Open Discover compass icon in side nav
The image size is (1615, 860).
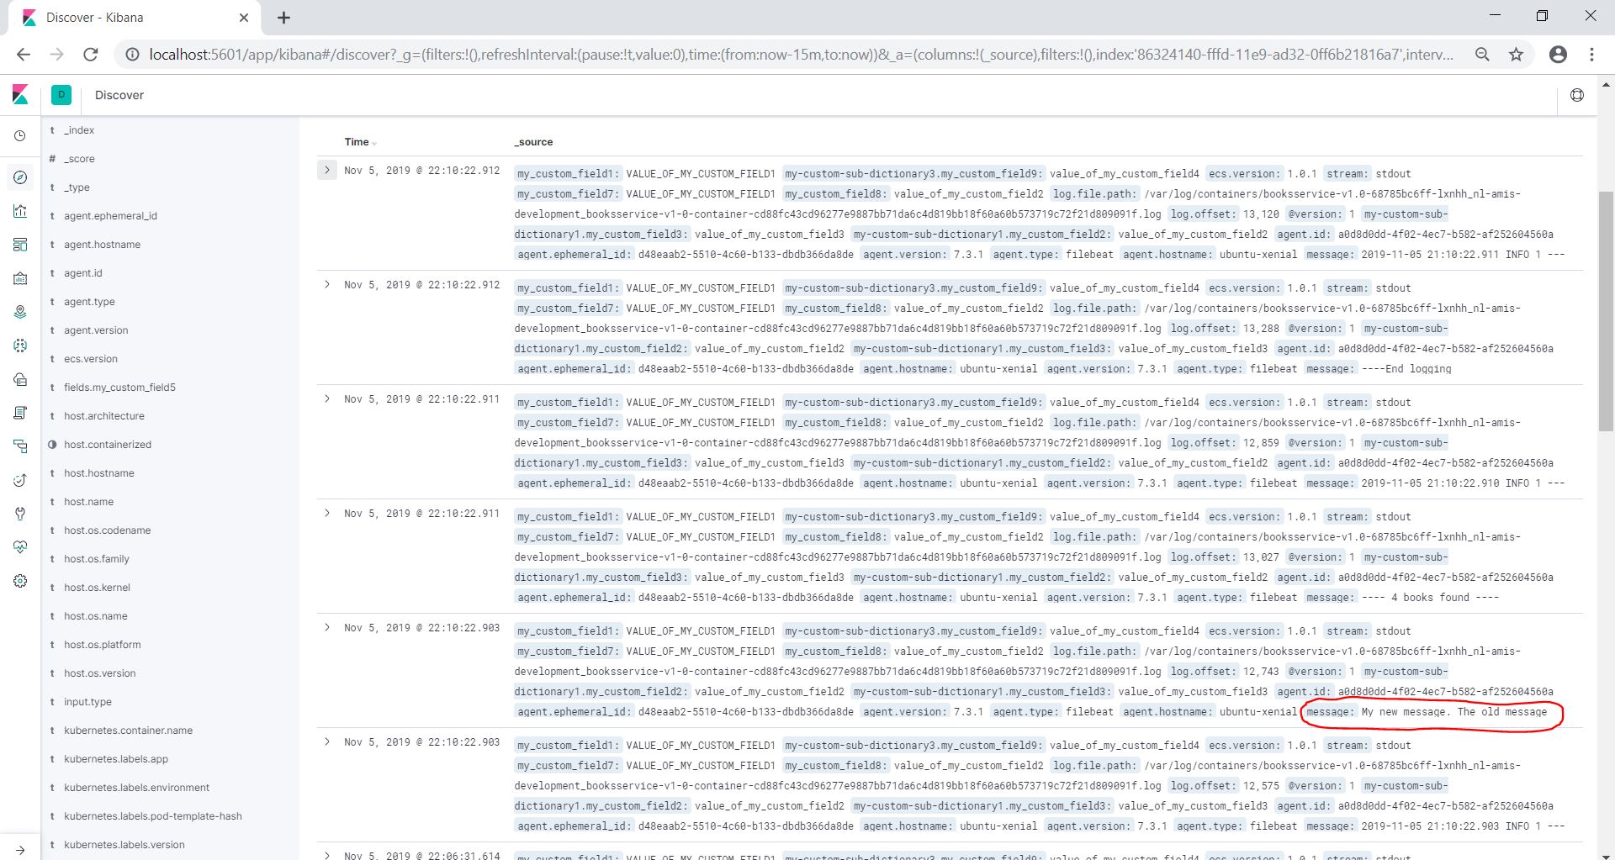(20, 177)
